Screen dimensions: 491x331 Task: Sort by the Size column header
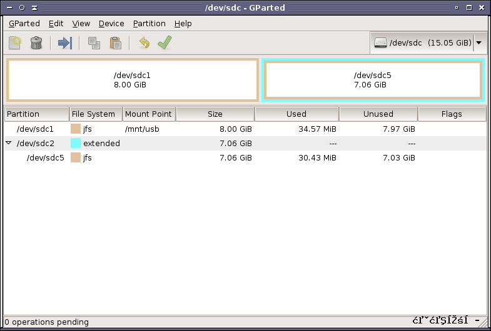215,114
